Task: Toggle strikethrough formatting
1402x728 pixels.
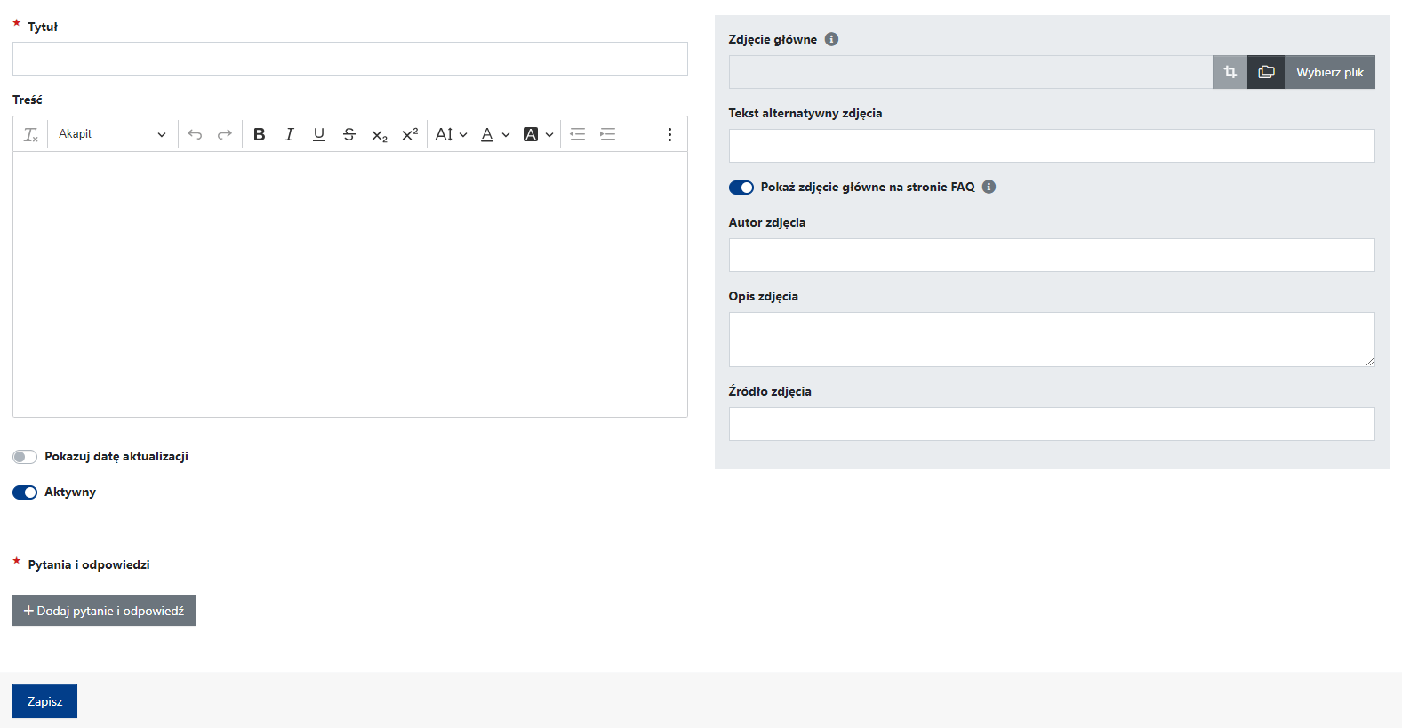Action: point(349,134)
